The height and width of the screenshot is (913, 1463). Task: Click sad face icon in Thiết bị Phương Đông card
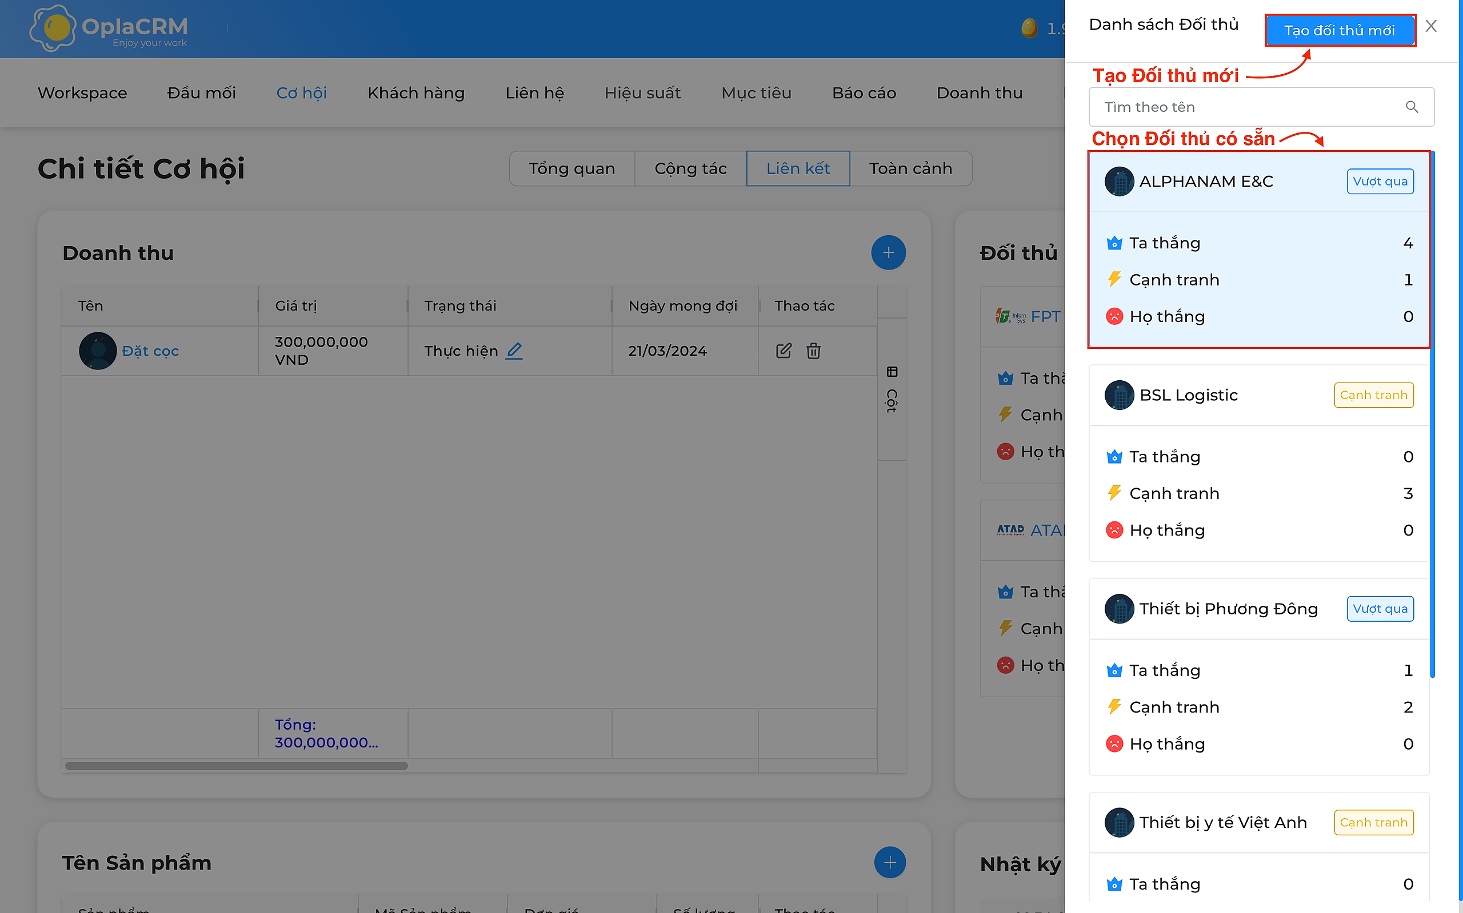(x=1114, y=744)
